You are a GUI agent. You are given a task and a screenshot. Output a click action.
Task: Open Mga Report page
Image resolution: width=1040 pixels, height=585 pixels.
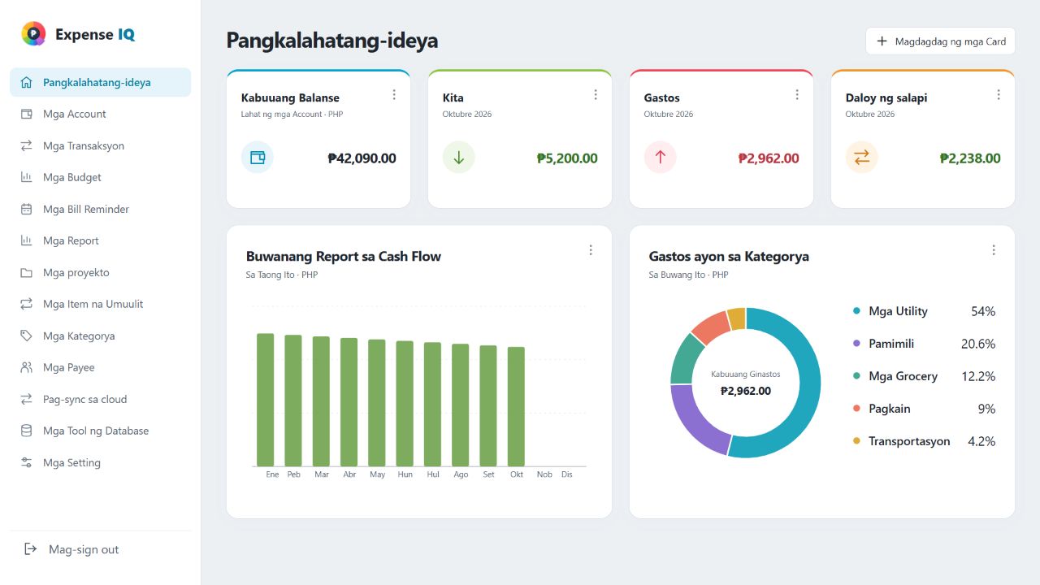click(101, 240)
